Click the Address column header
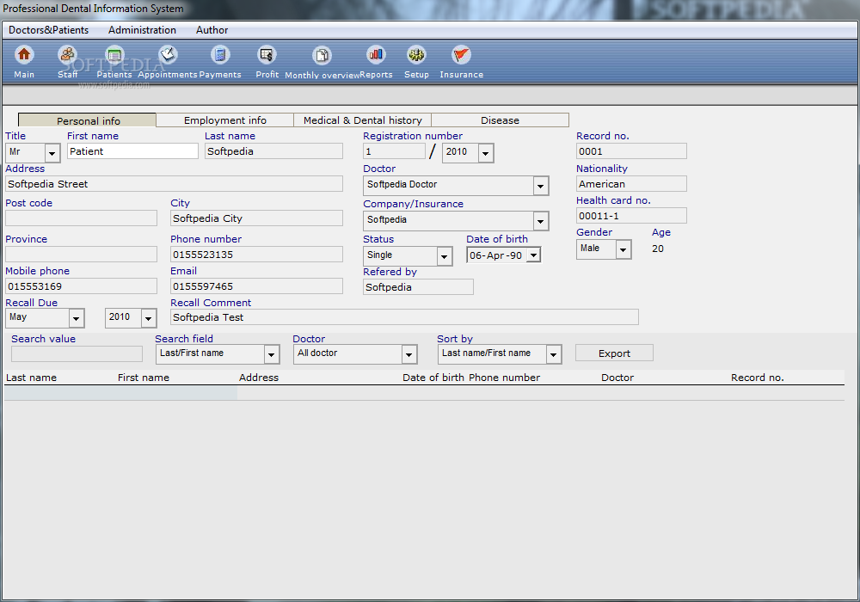The width and height of the screenshot is (860, 602). point(258,378)
